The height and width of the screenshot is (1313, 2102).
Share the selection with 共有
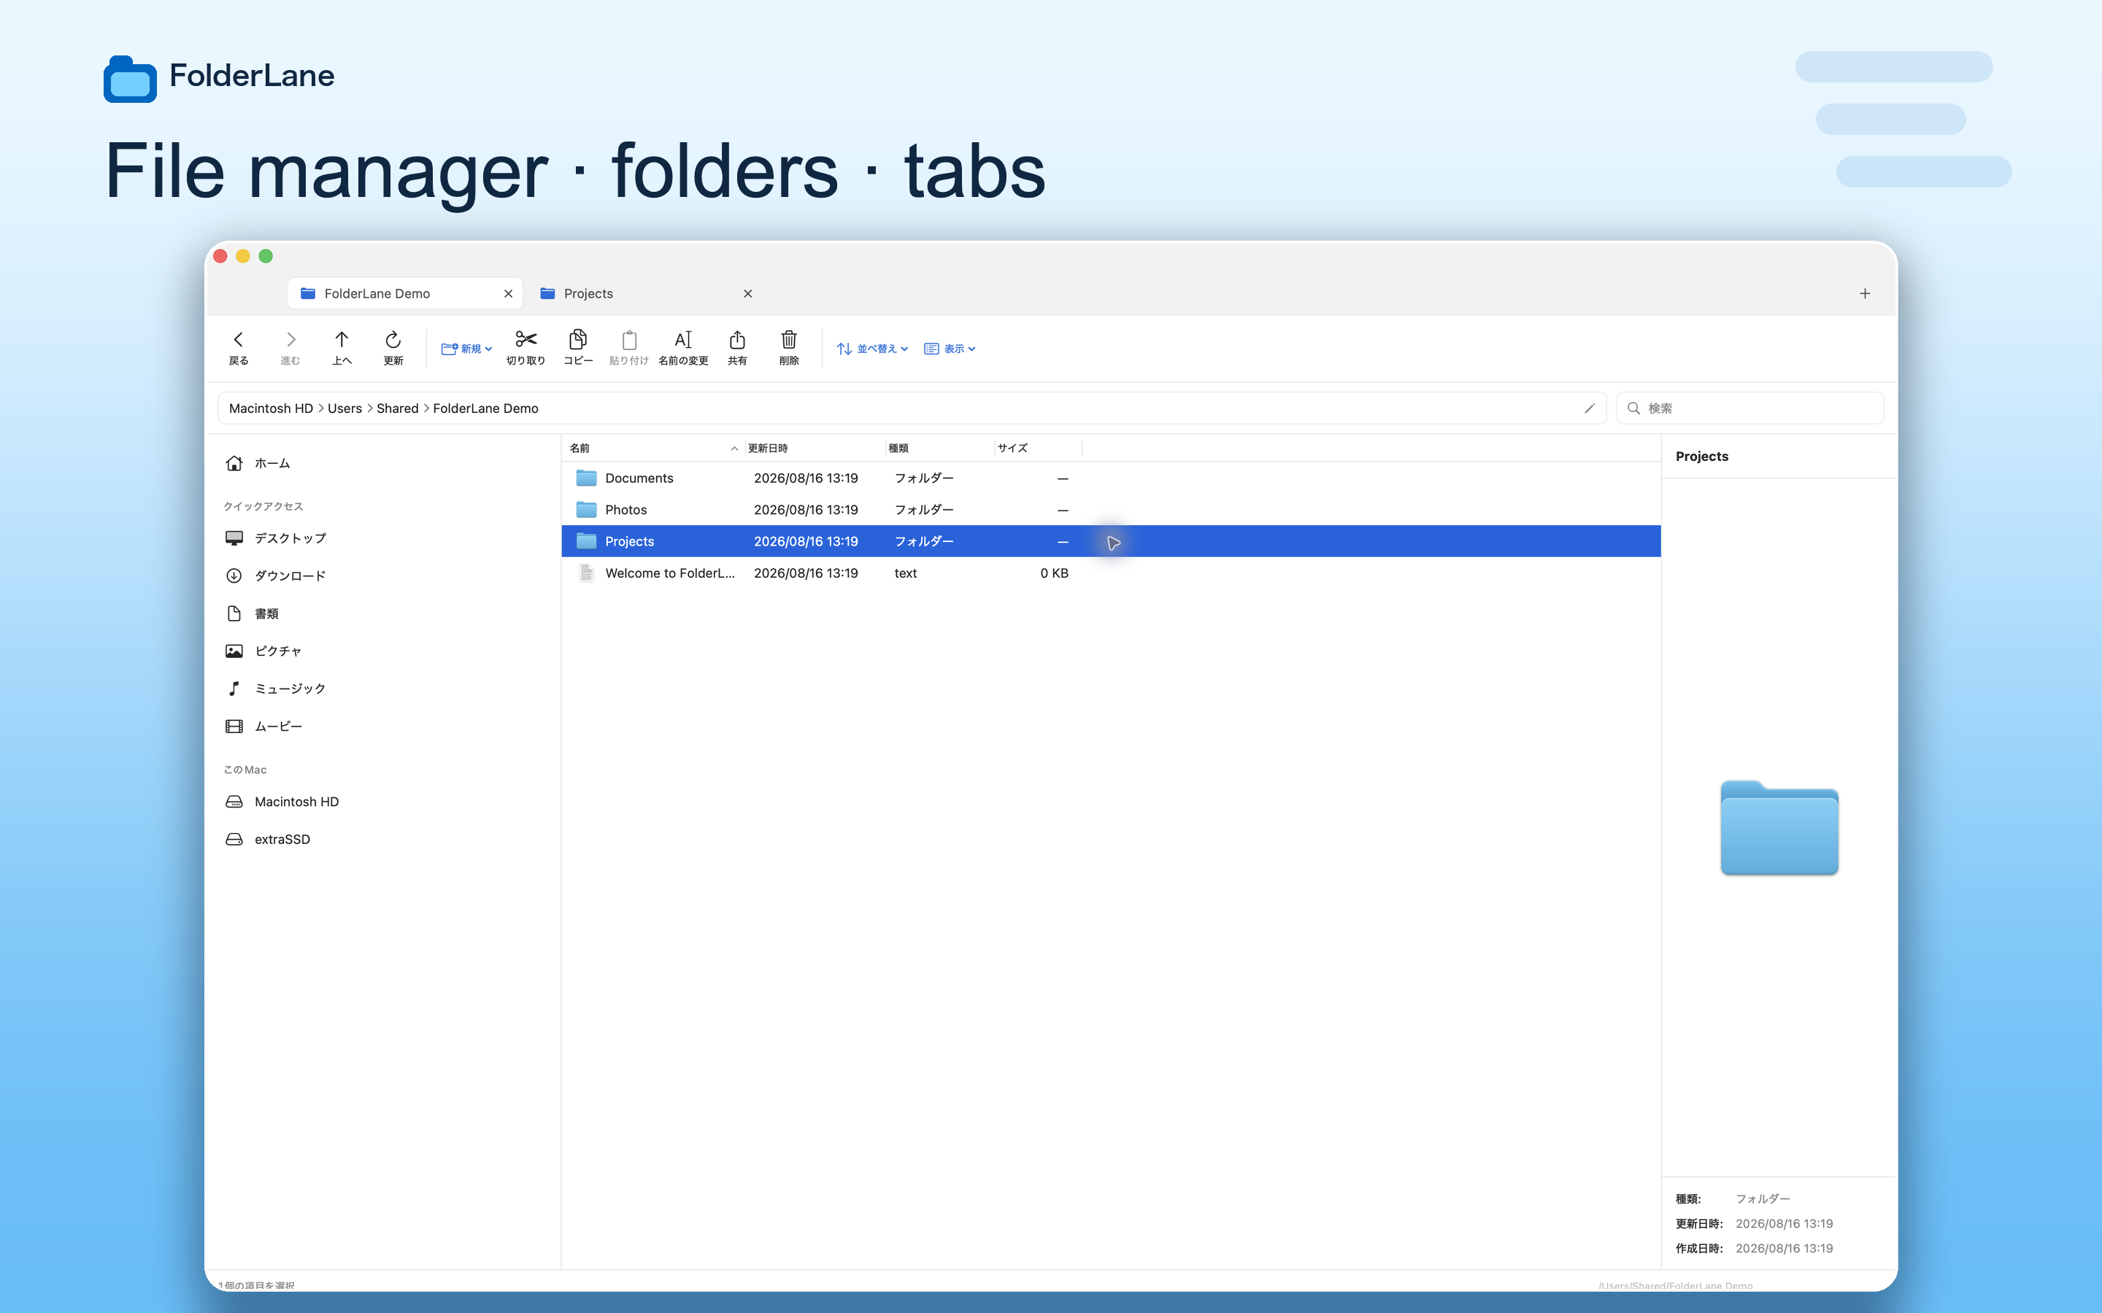[x=736, y=347]
